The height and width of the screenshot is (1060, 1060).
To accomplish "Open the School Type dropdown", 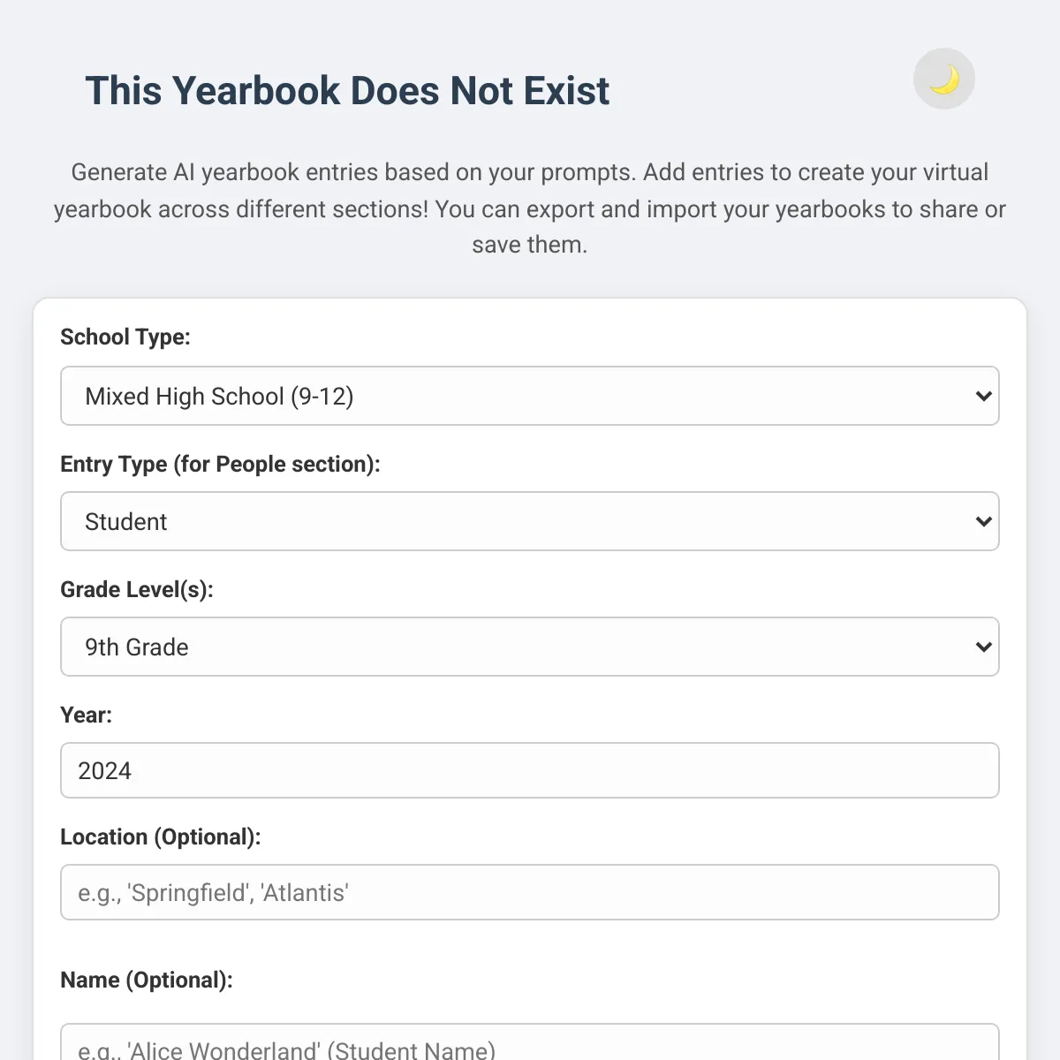I will click(x=530, y=396).
